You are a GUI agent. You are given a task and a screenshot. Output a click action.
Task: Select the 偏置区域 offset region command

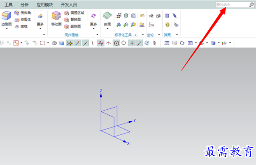[74, 13]
